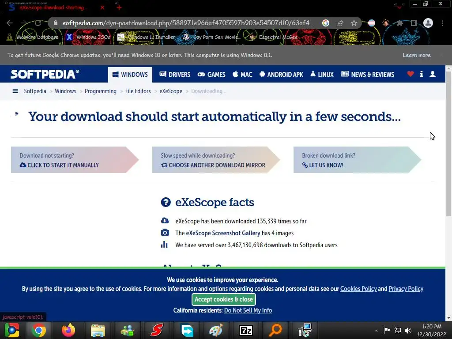452x339 pixels.
Task: Toggle the side panel icon
Action: pos(414,23)
